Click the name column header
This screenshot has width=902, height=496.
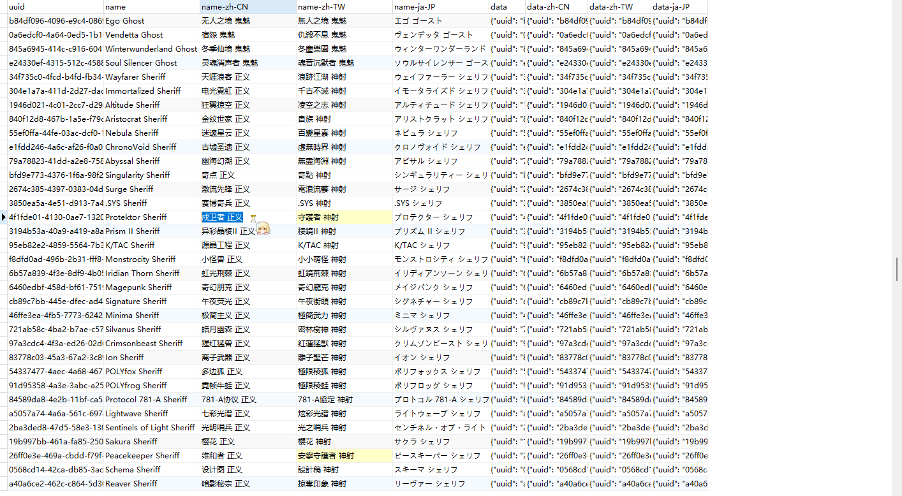(x=151, y=7)
